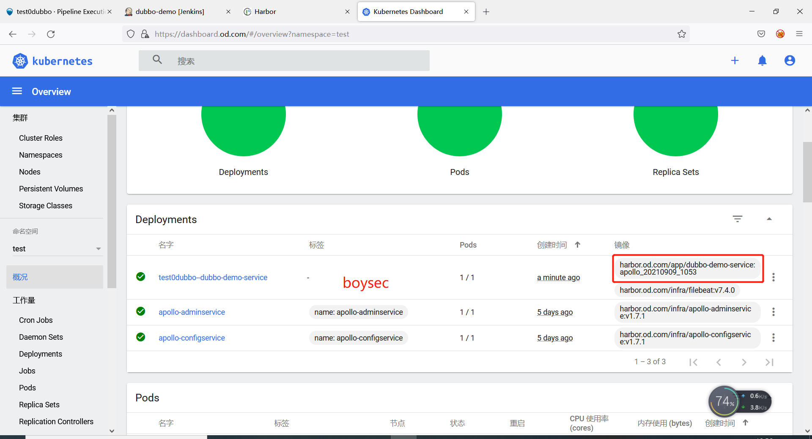The height and width of the screenshot is (439, 812).
Task: Open Cluster Roles in sidebar
Action: pyautogui.click(x=41, y=138)
